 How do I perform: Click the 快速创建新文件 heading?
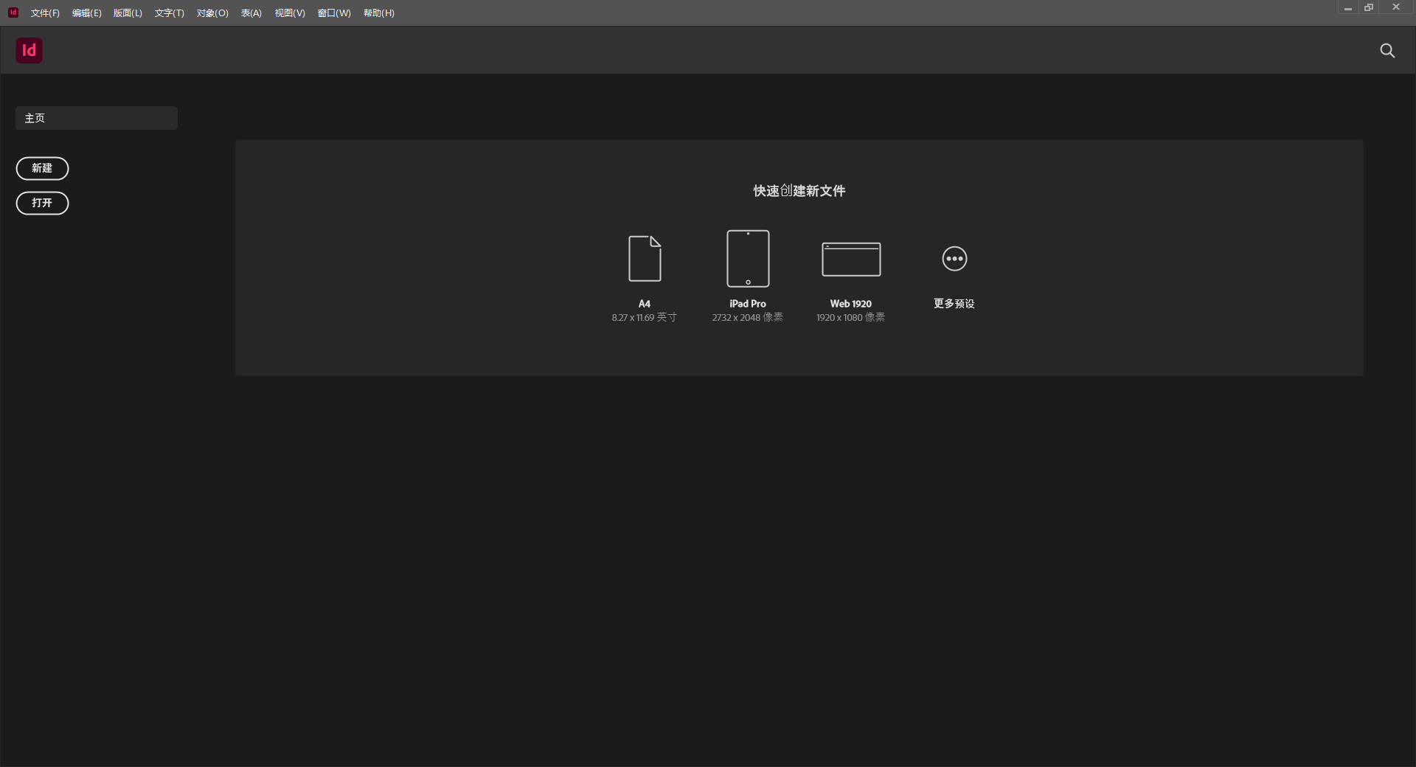799,191
